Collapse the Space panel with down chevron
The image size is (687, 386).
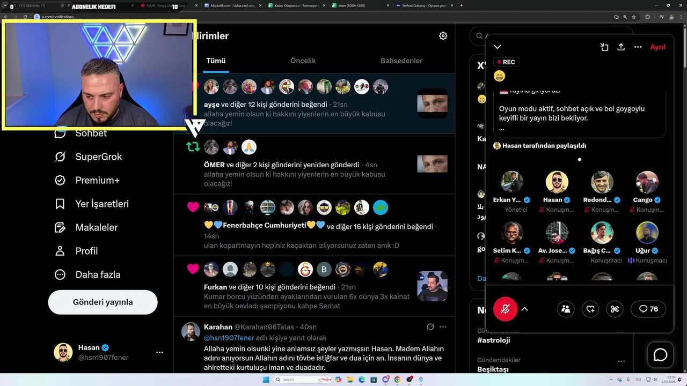[x=498, y=47]
